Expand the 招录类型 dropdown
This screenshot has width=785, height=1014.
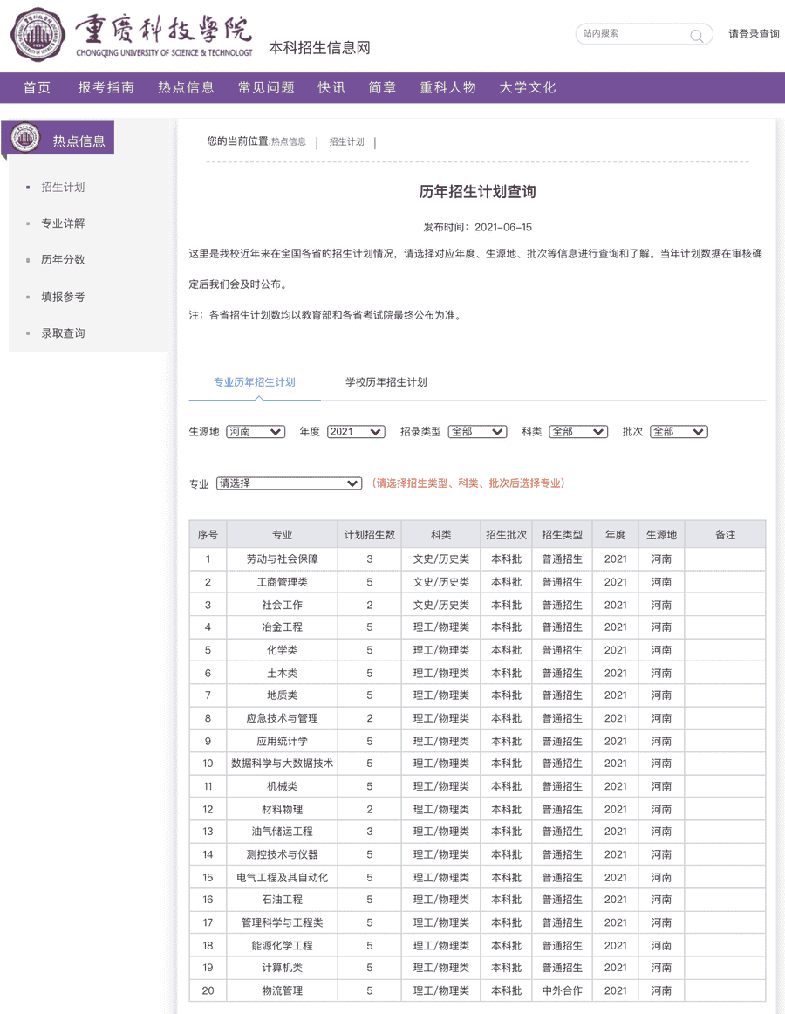point(477,432)
